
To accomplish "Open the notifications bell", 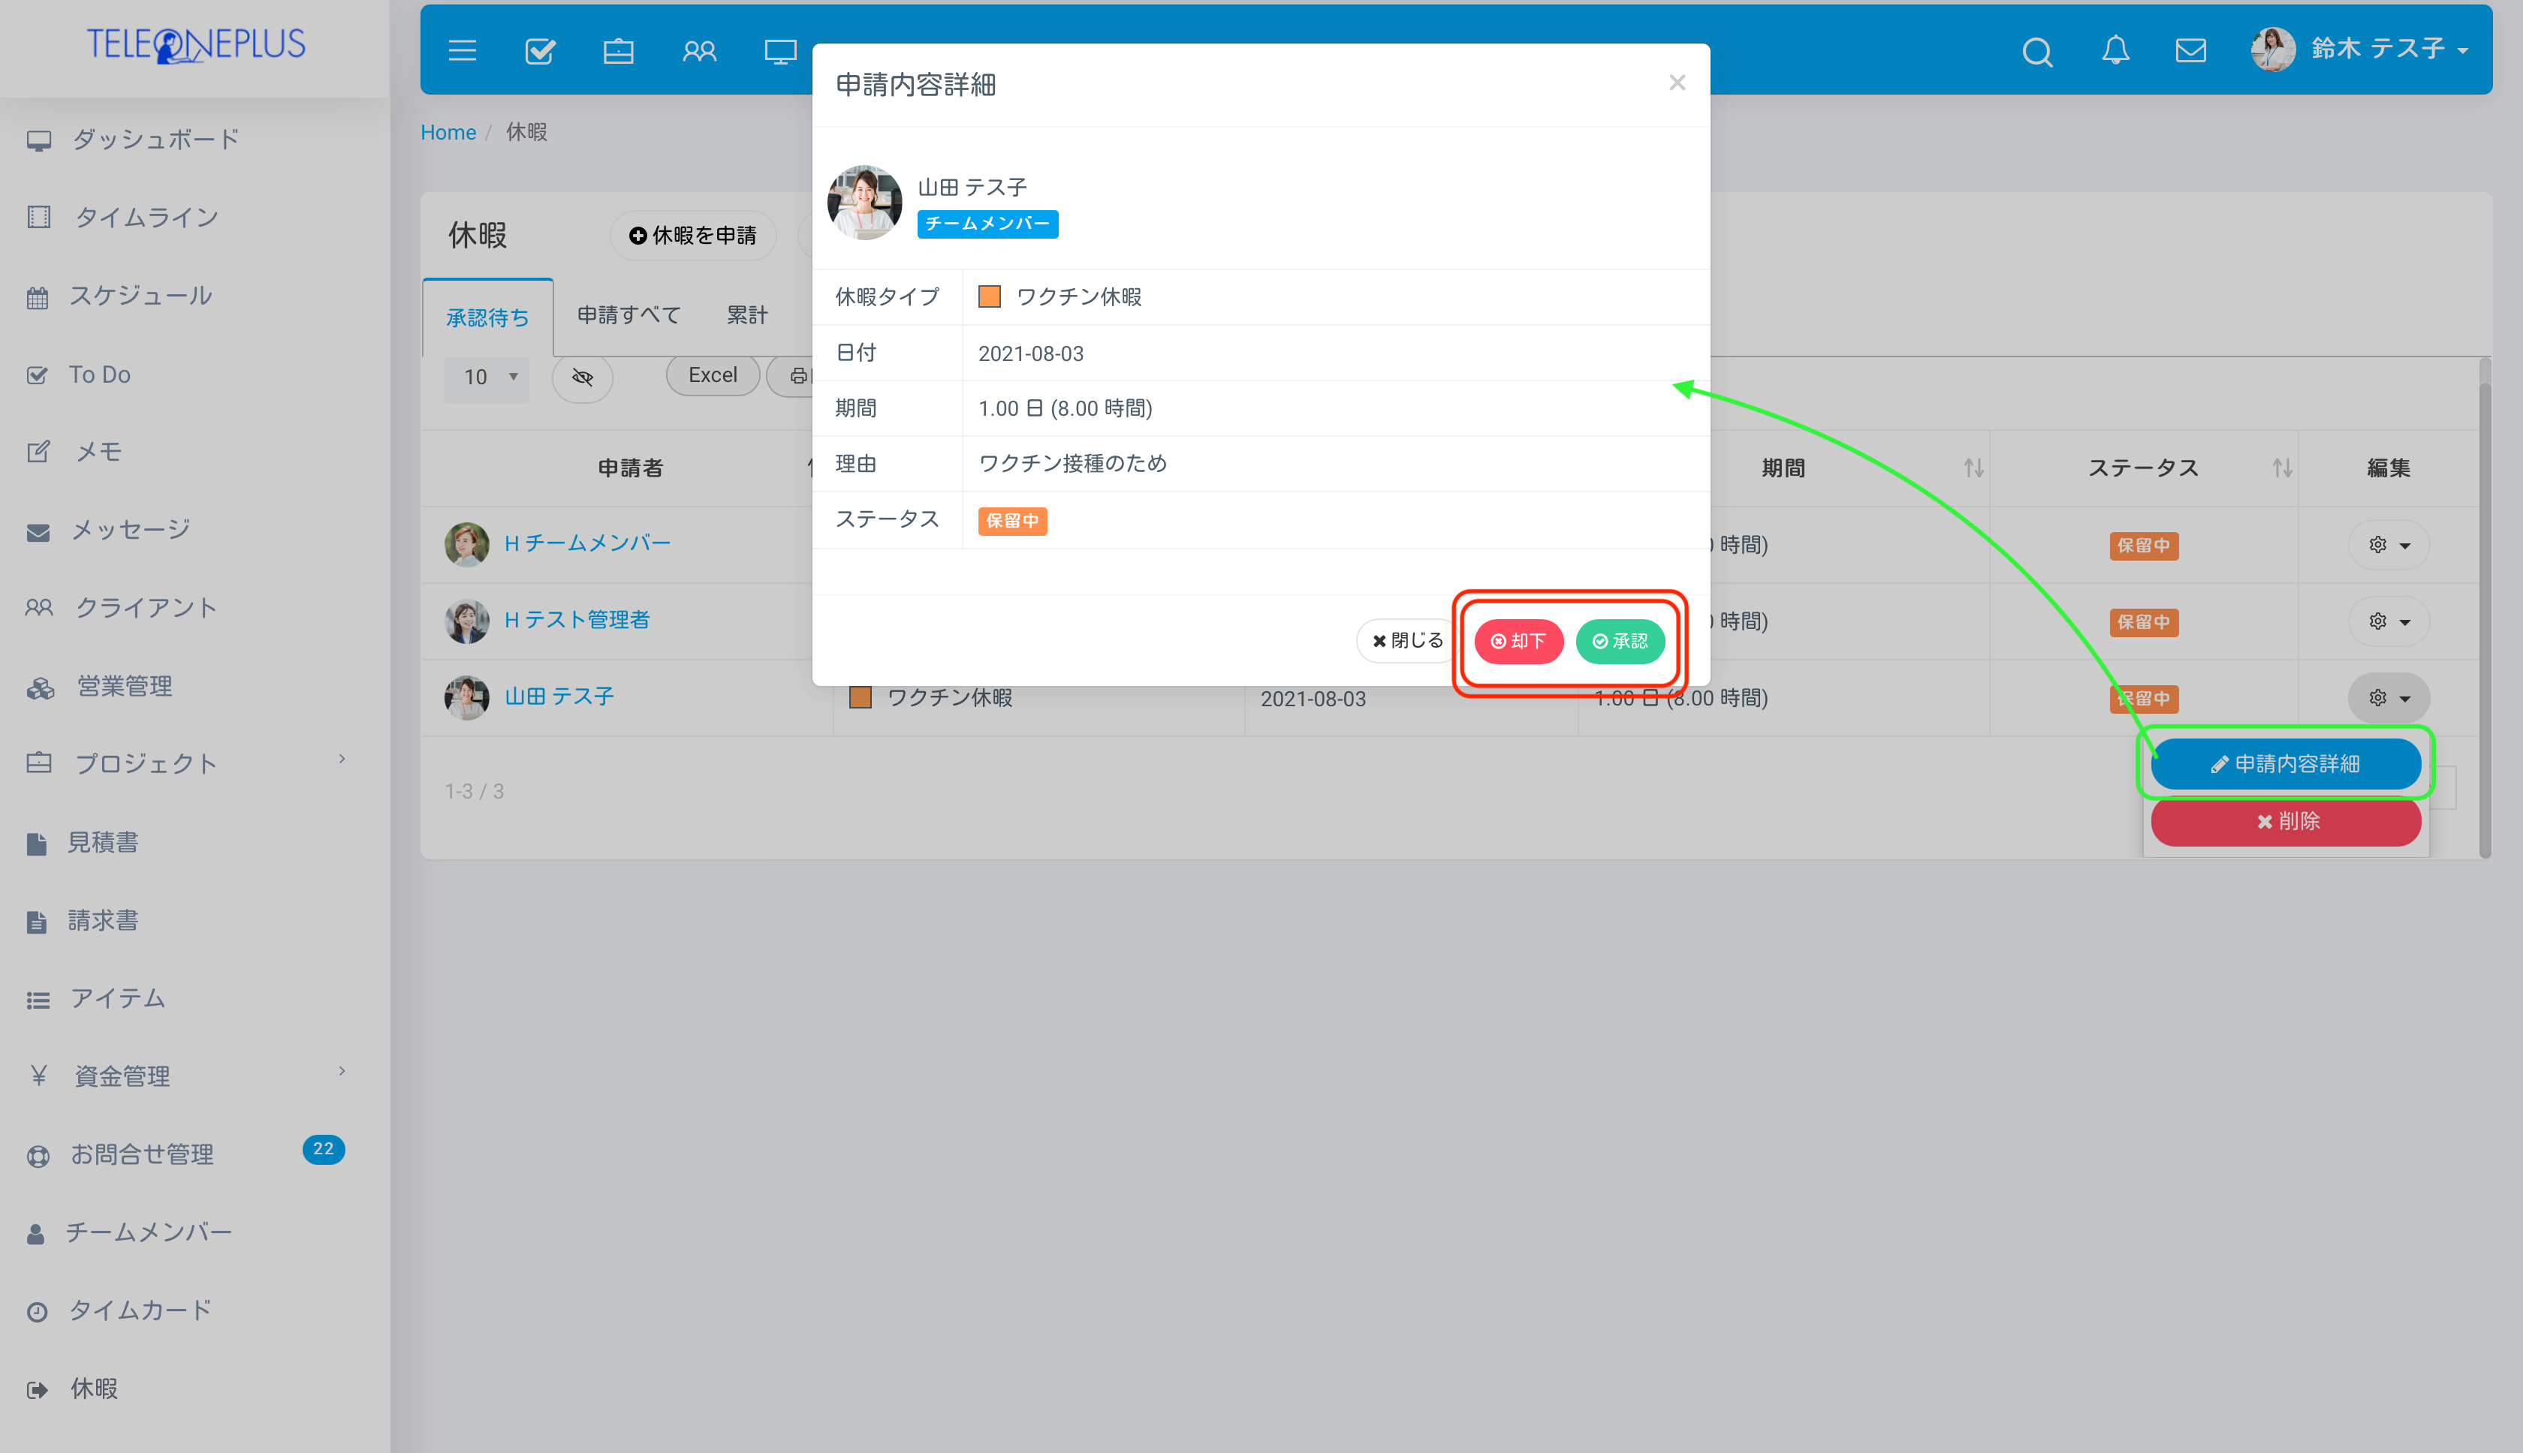I will pyautogui.click(x=2115, y=50).
